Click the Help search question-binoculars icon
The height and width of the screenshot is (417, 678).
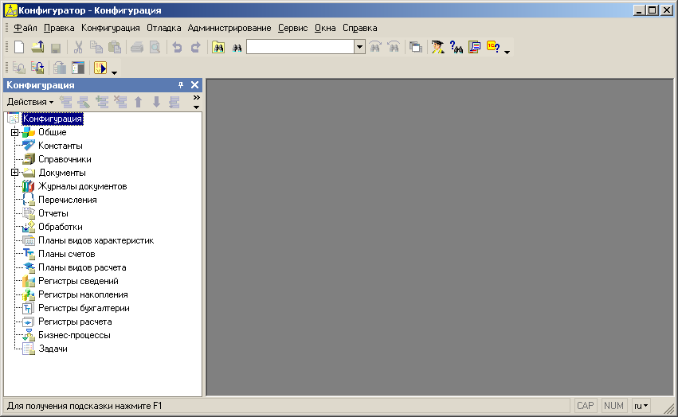[457, 47]
